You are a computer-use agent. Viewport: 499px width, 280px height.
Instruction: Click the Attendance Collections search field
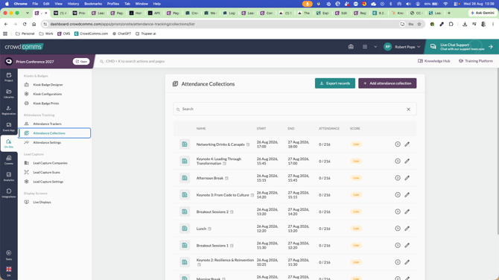coord(295,109)
